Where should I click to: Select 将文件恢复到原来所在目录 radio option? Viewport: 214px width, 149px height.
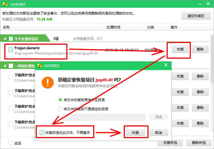(x=60, y=100)
